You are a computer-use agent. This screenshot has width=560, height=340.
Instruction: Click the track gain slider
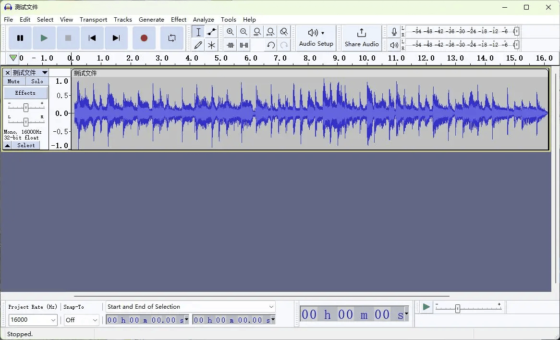(x=25, y=107)
